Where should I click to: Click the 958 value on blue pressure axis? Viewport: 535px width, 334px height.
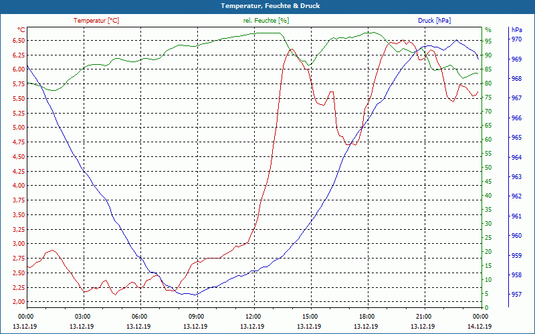[x=516, y=275]
